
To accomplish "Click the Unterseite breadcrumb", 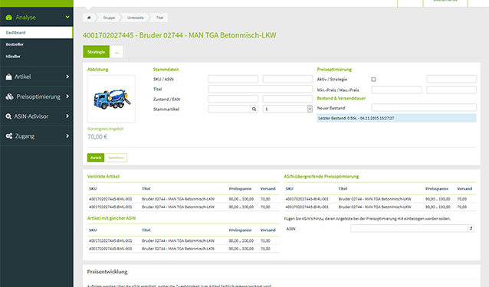I will pyautogui.click(x=136, y=18).
